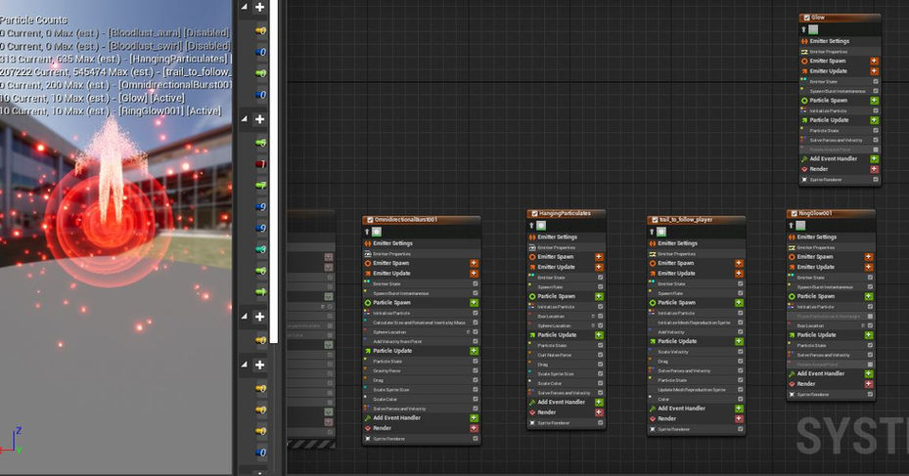Add module to Emitter Update in HangingParticulates
Screen dimensions: 909x476
(x=599, y=268)
